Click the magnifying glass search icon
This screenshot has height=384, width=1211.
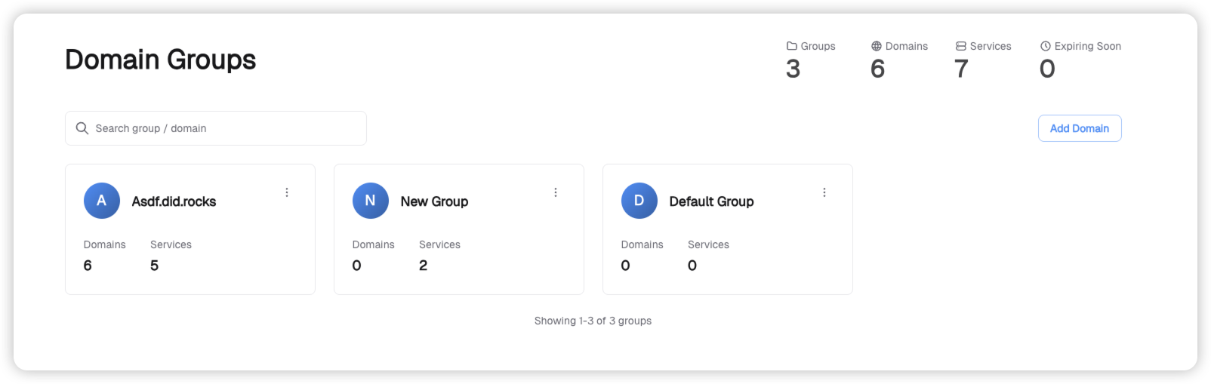point(82,128)
